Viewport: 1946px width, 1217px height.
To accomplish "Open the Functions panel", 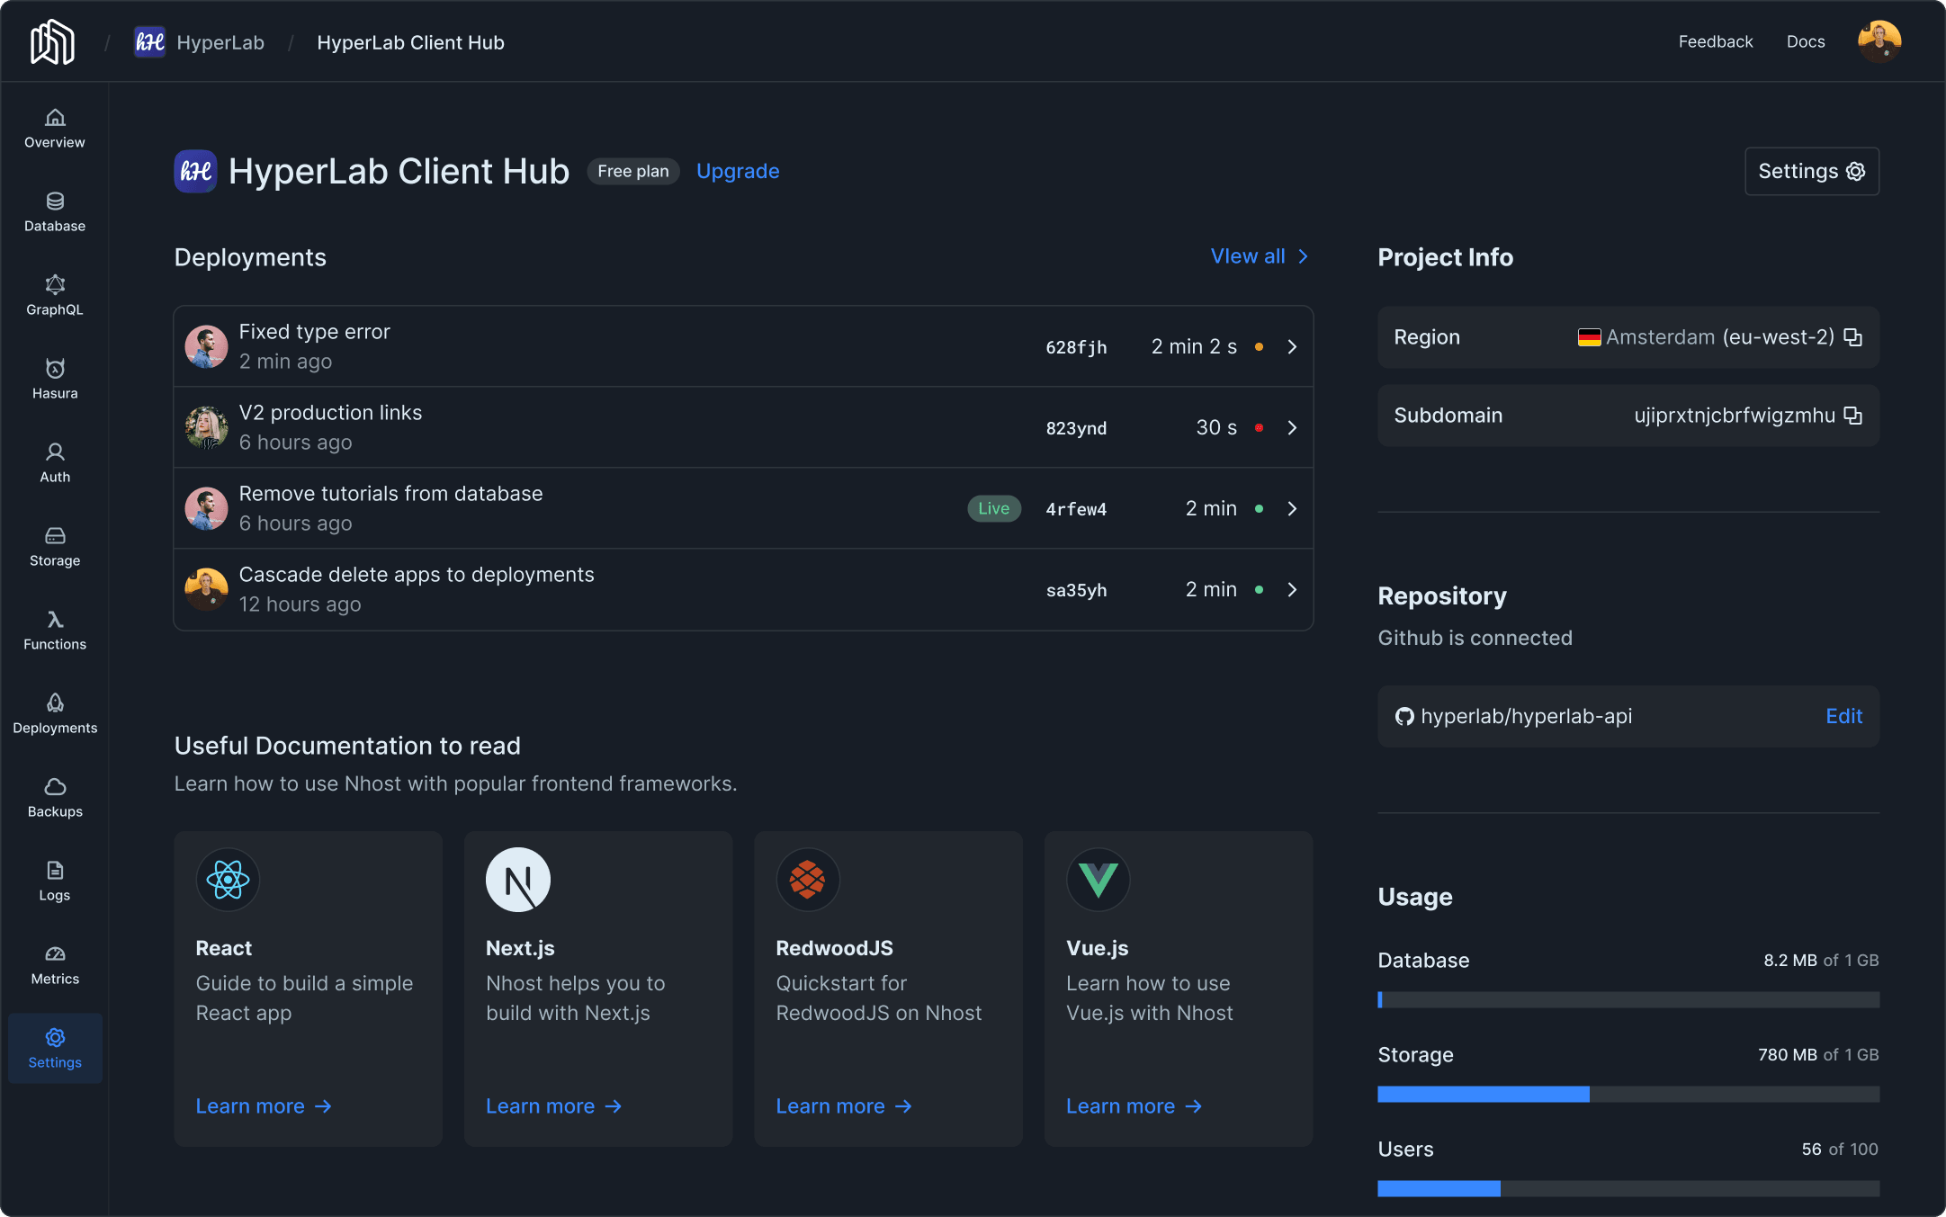I will point(53,630).
